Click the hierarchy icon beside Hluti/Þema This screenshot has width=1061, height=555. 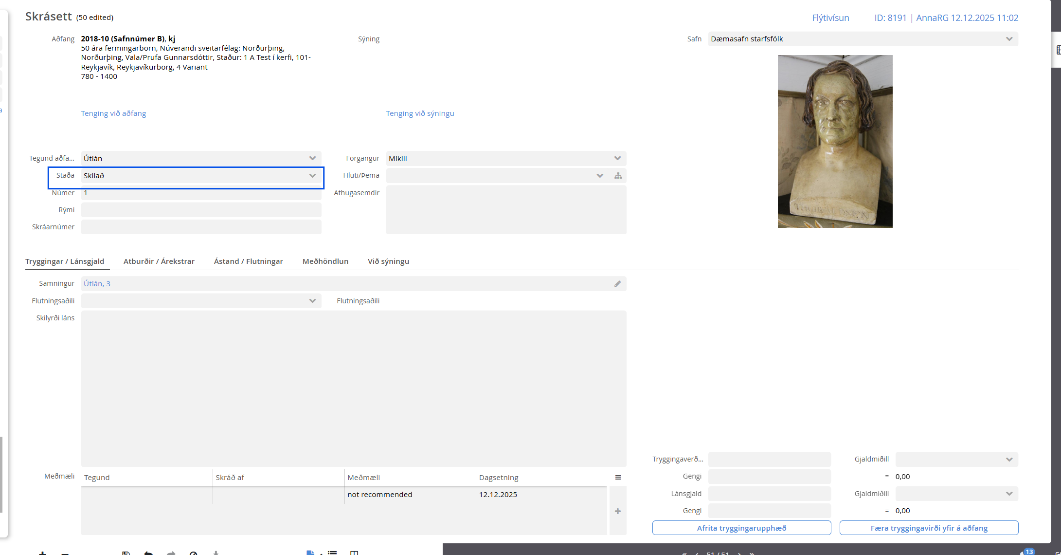[618, 176]
